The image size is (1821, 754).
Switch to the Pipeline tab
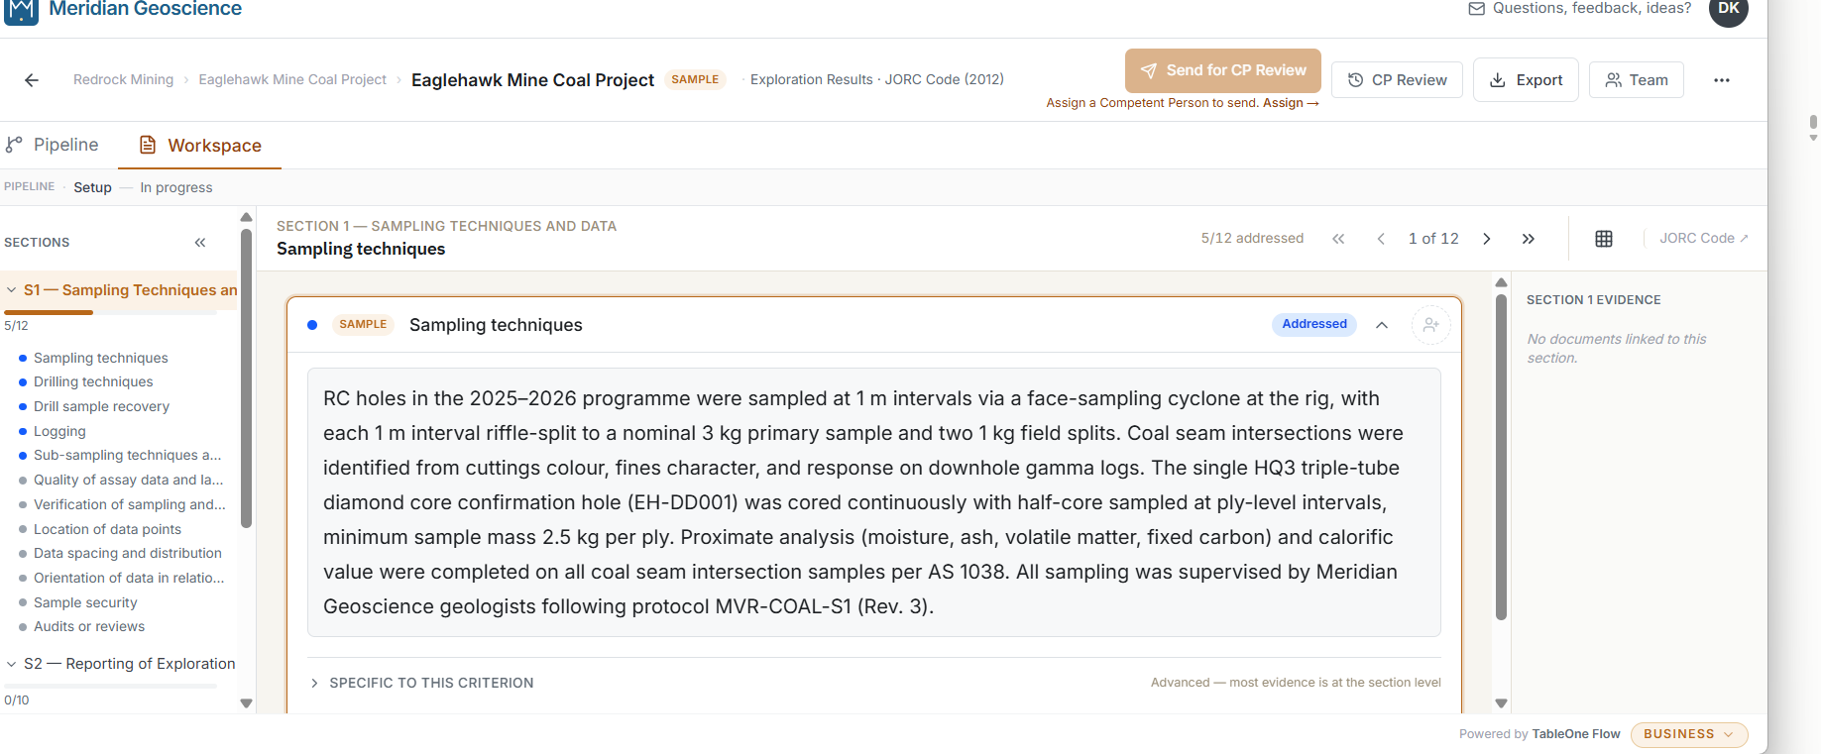[x=52, y=145]
